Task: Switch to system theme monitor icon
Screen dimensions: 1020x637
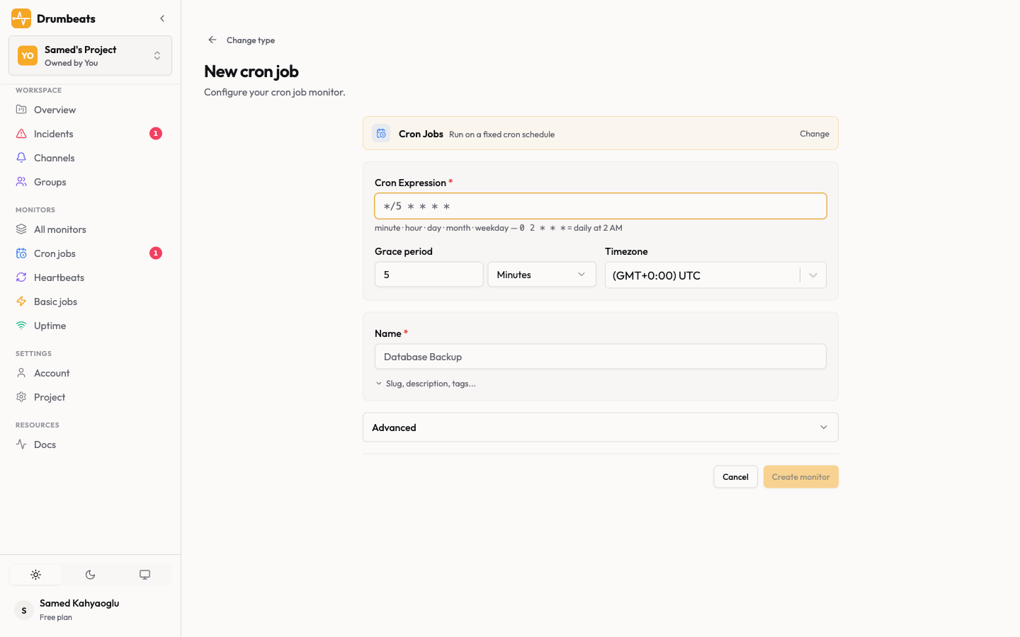Action: tap(144, 575)
